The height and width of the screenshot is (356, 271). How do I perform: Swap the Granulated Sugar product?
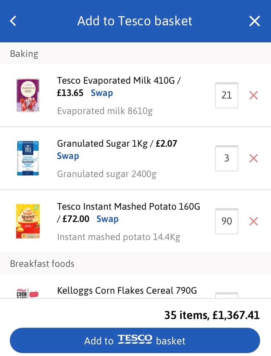[x=68, y=156]
